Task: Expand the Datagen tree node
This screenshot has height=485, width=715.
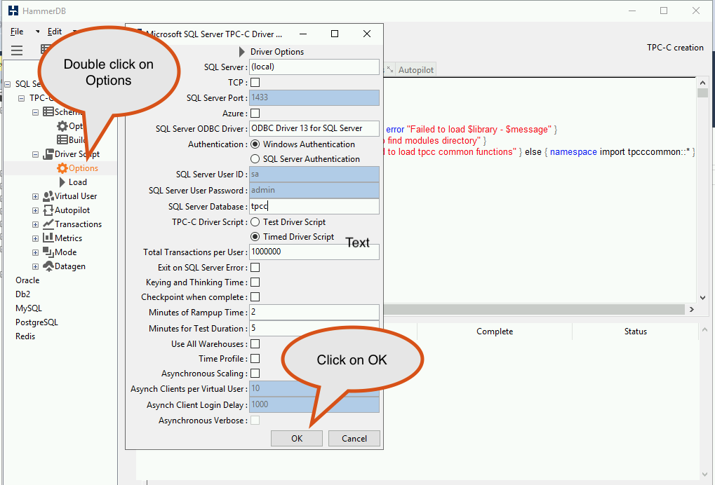Action: (x=36, y=267)
